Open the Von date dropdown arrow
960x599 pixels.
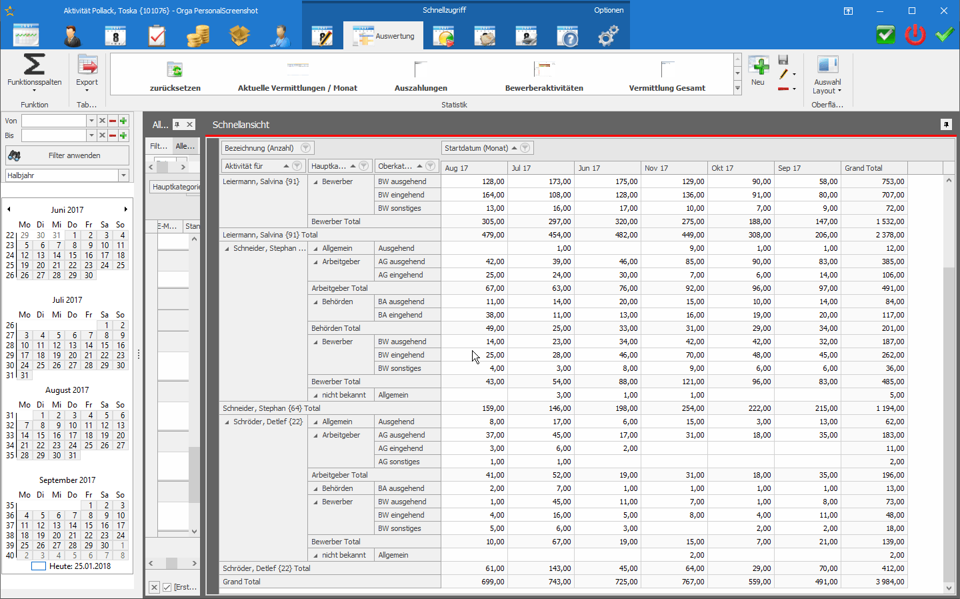tap(91, 121)
